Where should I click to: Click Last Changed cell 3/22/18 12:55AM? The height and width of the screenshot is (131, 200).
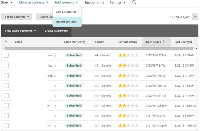(x=185, y=106)
